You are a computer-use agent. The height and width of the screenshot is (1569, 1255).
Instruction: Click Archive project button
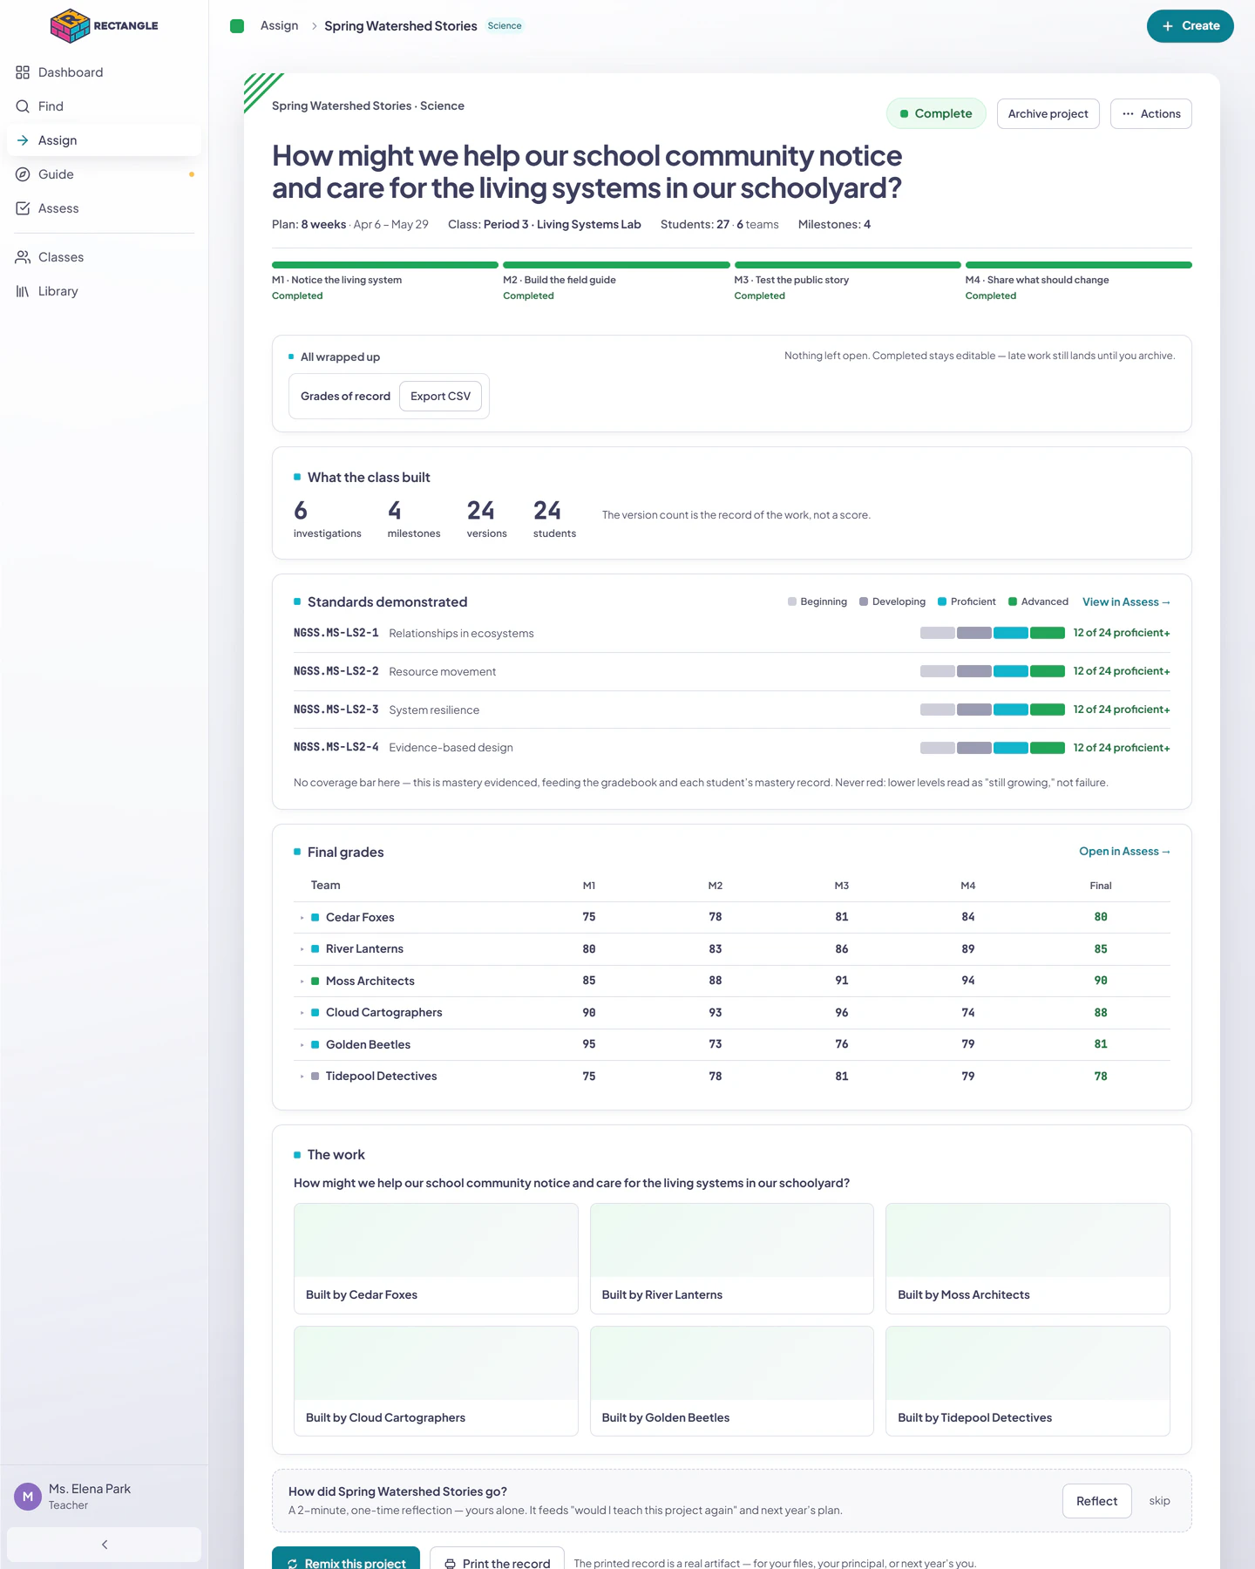pyautogui.click(x=1048, y=113)
